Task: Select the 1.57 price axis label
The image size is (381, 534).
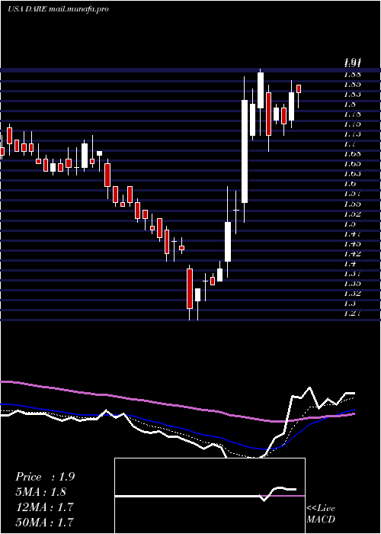Action: (x=352, y=194)
